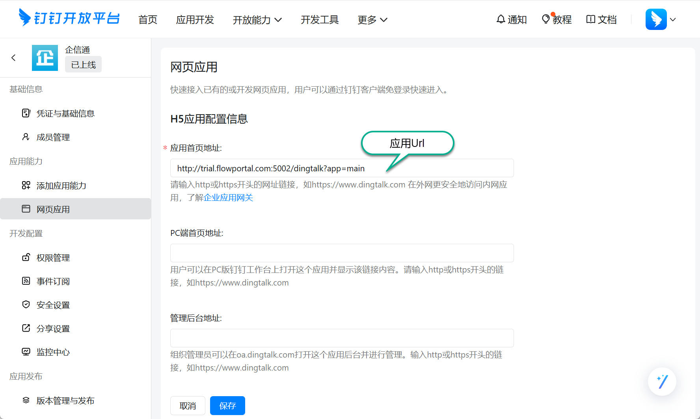Open 教程 tutorials

click(557, 19)
